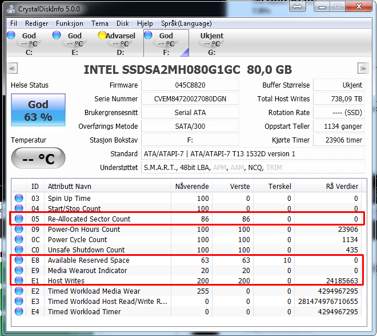Click status orb of Re-Allocated Sector Count row
The width and height of the screenshot is (377, 336).
(x=19, y=219)
